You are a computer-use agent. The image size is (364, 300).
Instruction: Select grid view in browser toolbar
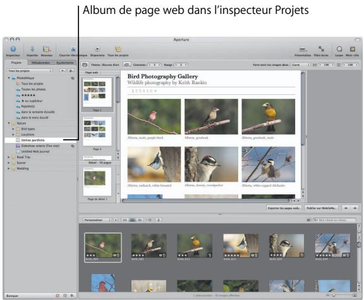pos(132,220)
